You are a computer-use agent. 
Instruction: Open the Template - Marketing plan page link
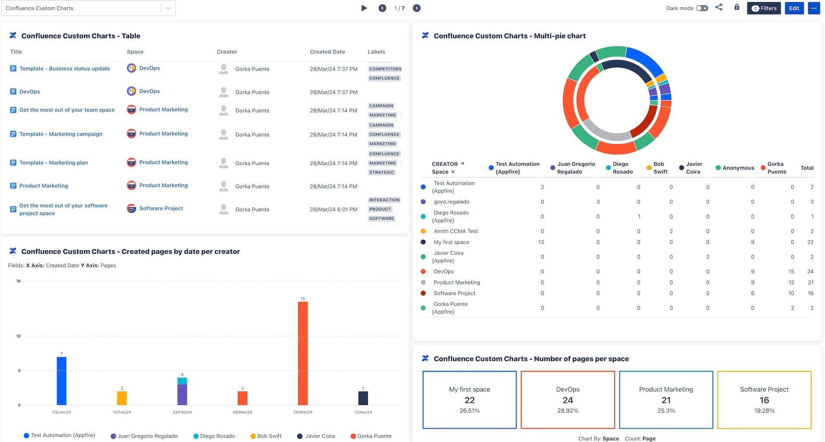point(53,162)
